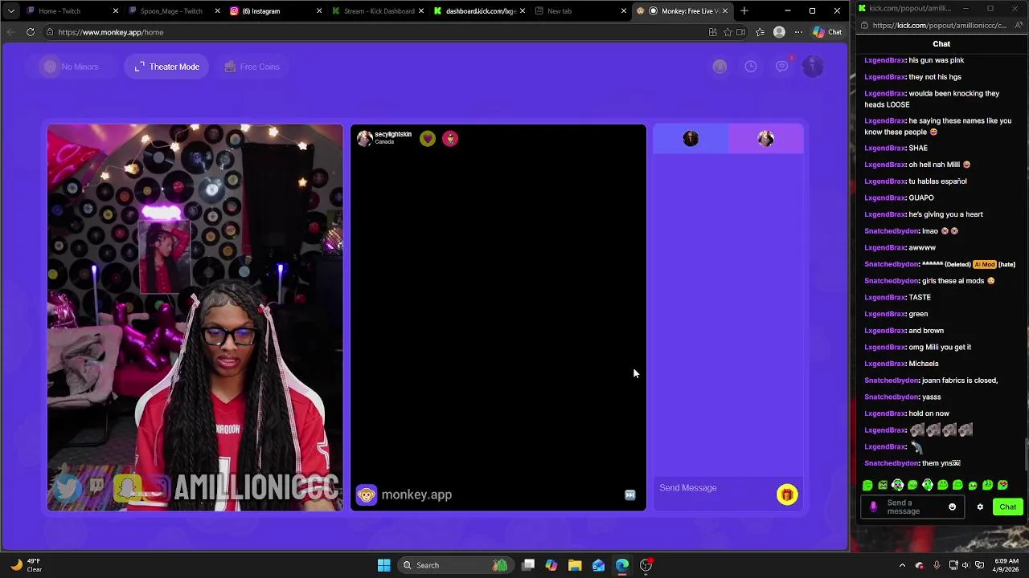The height and width of the screenshot is (578, 1029).
Task: Click the No Minors button
Action: pos(70,67)
